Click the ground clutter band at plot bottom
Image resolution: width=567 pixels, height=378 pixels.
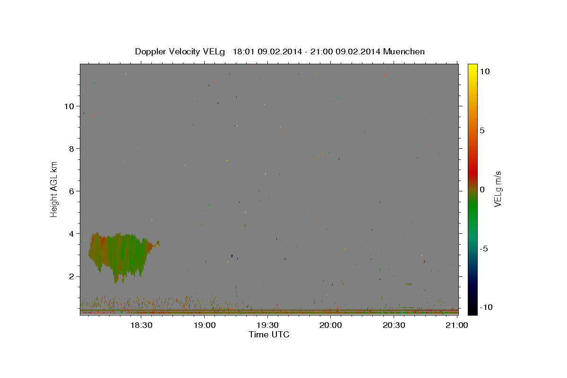269,311
